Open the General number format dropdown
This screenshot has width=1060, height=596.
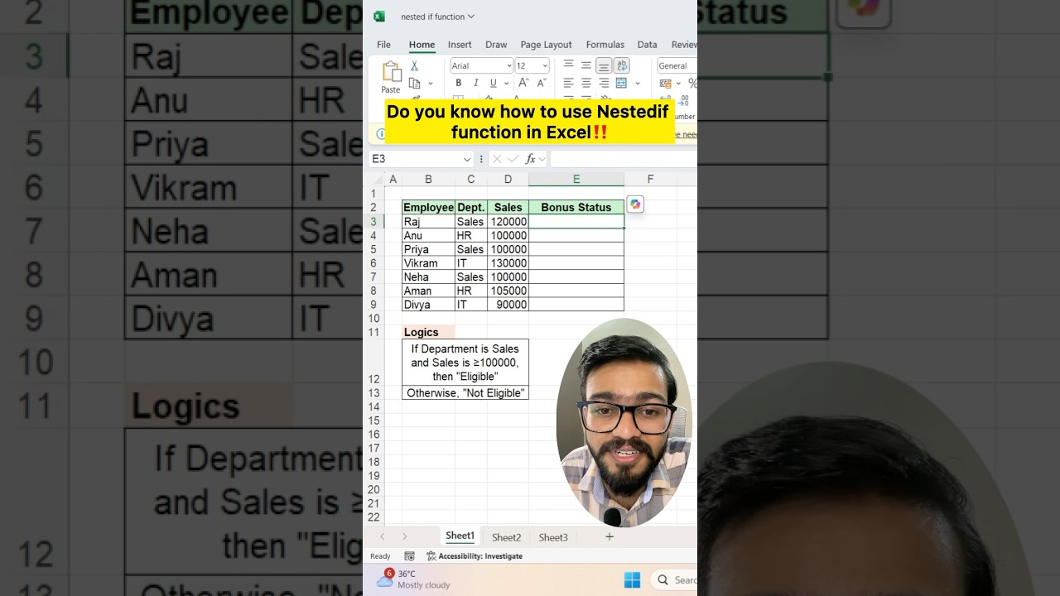(677, 66)
